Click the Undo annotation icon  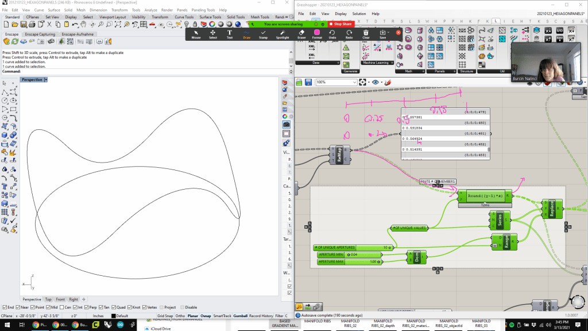[332, 34]
